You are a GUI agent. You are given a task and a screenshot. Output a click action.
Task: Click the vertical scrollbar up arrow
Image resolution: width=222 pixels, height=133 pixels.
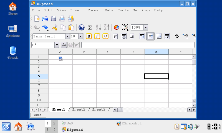coord(194,57)
